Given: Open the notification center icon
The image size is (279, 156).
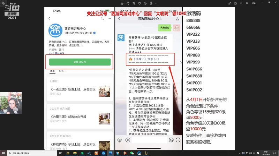Looking at the screenshot, I should (274, 153).
